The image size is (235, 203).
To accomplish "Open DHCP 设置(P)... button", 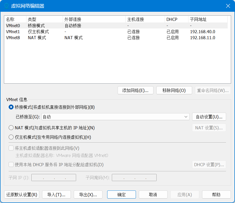I will [x=209, y=165].
